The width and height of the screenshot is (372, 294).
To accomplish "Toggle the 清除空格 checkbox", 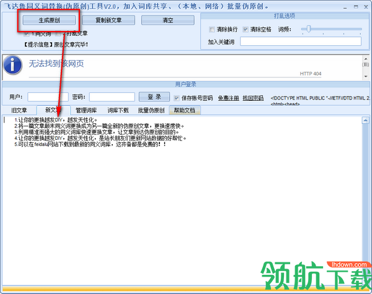I will pos(246,29).
